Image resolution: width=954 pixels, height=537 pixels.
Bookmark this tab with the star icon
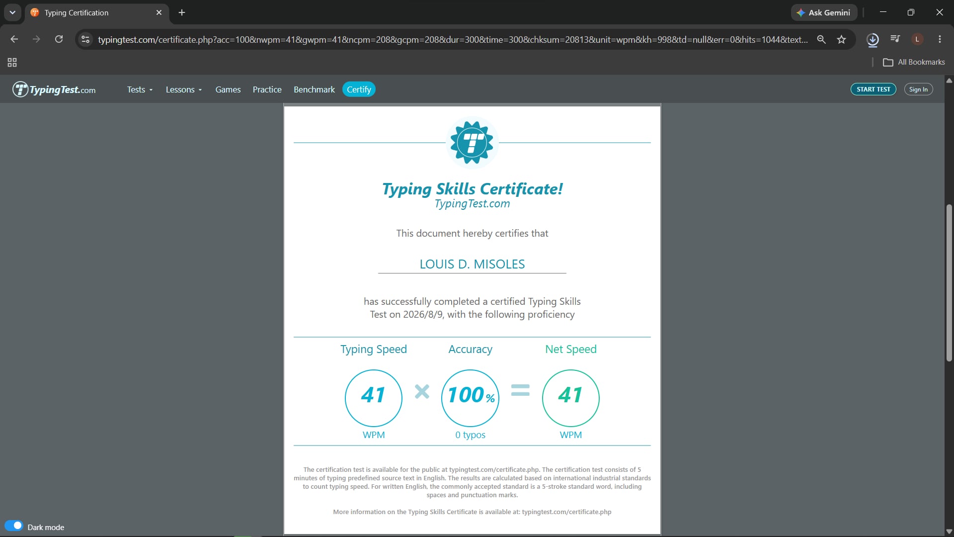[841, 39]
